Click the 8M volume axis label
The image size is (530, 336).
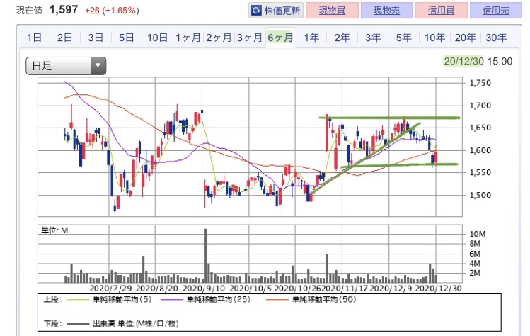coord(475,244)
